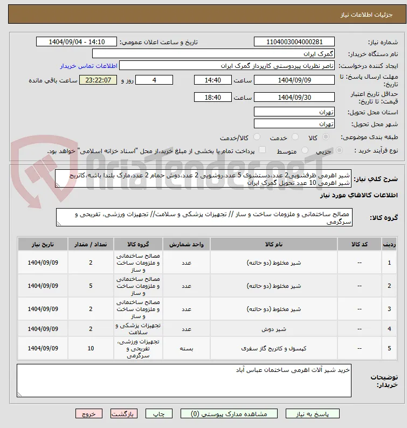
Task: Click quantity 10 in row 5
Action: [91, 348]
